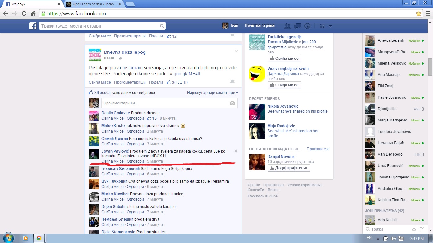Show hidden system tray icons arrow
Viewport: 433px width, 243px height.
pos(378,239)
